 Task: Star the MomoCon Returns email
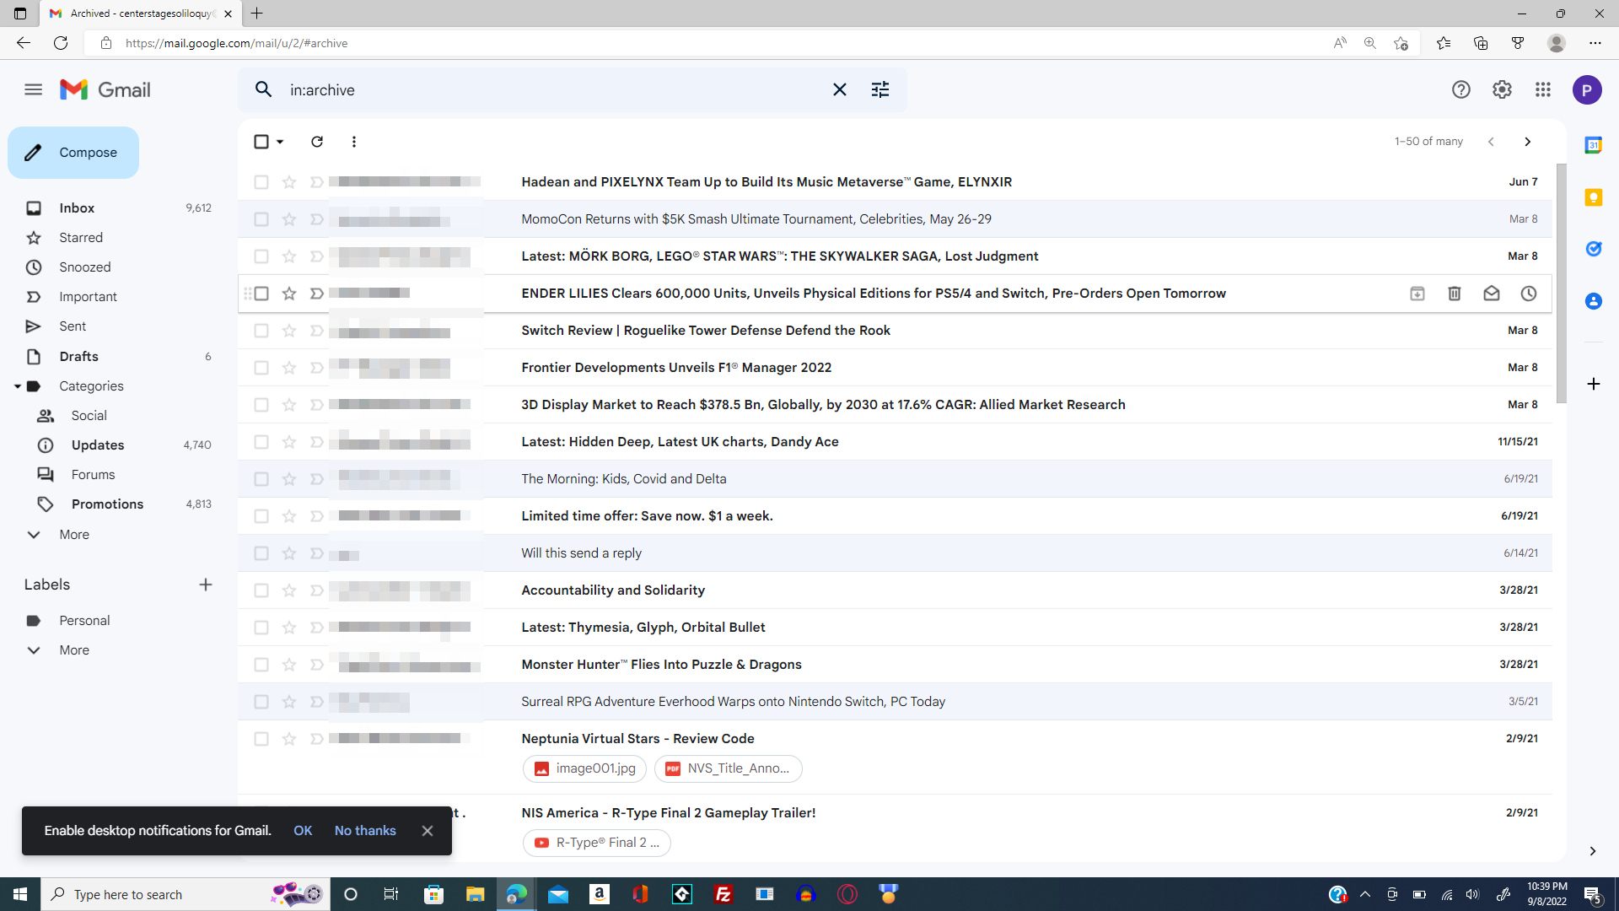click(289, 219)
